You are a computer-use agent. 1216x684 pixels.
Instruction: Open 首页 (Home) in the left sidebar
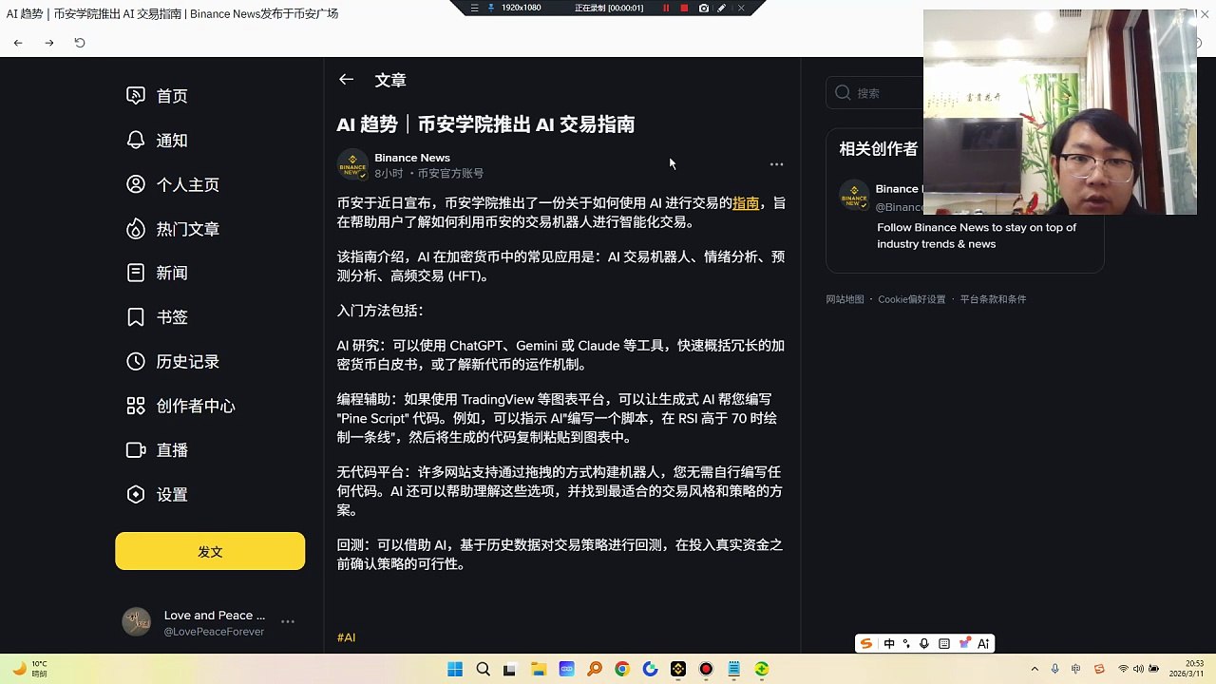tap(172, 96)
